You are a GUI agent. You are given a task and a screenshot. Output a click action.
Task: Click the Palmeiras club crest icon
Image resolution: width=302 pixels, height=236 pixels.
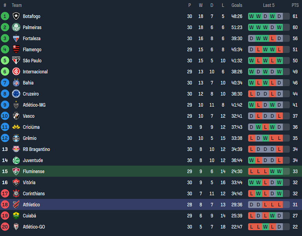pyautogui.click(x=16, y=27)
